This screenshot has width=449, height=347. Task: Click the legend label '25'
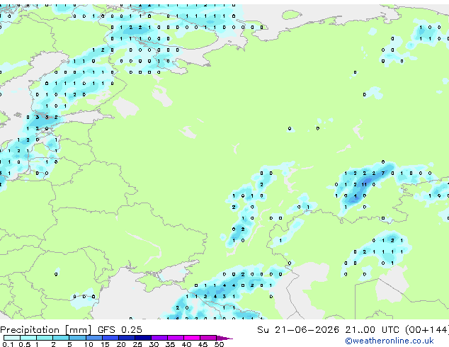point(137,344)
